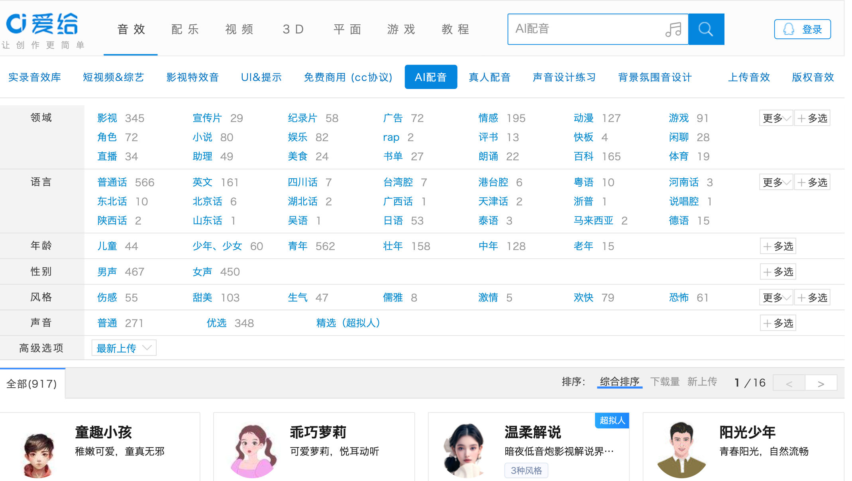Click the music note icon in search box
The width and height of the screenshot is (852, 481).
click(x=673, y=29)
